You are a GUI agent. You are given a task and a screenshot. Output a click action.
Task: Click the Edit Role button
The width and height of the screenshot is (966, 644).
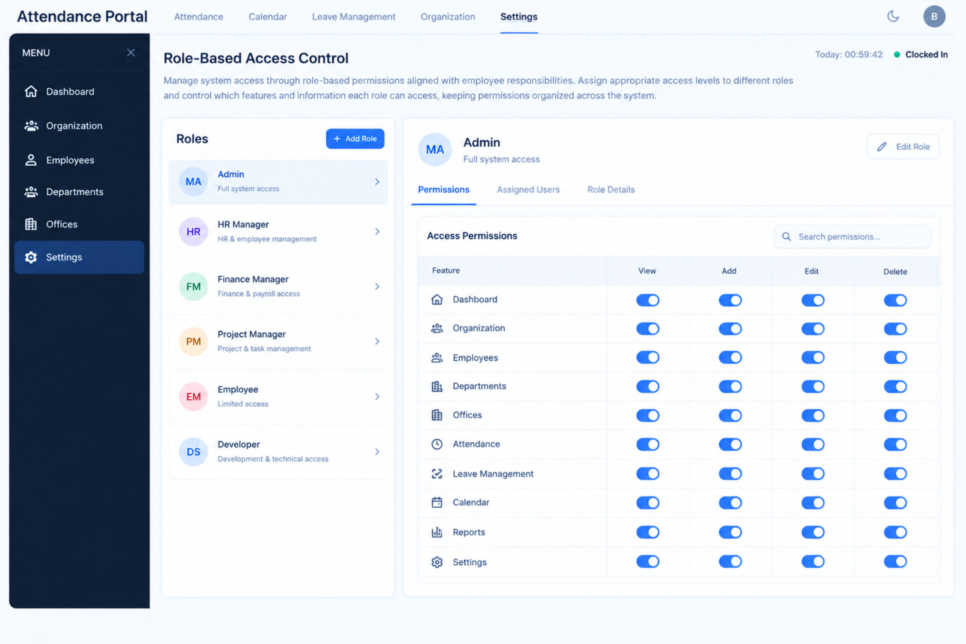tap(903, 147)
